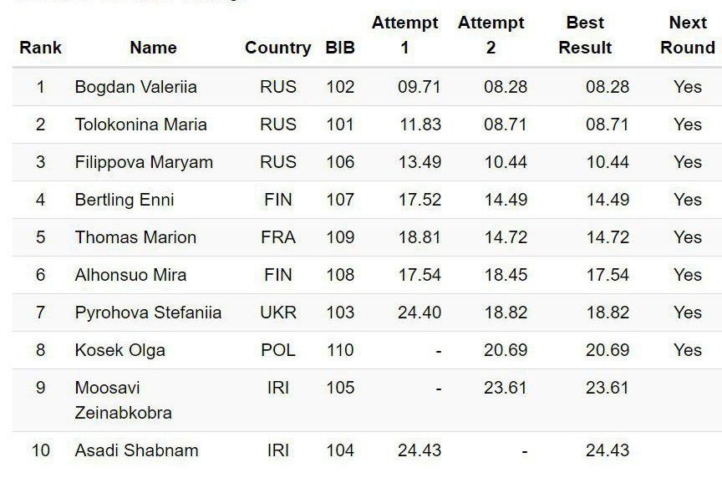This screenshot has height=488, width=722.
Task: Click the BIB column header
Action: 340,48
